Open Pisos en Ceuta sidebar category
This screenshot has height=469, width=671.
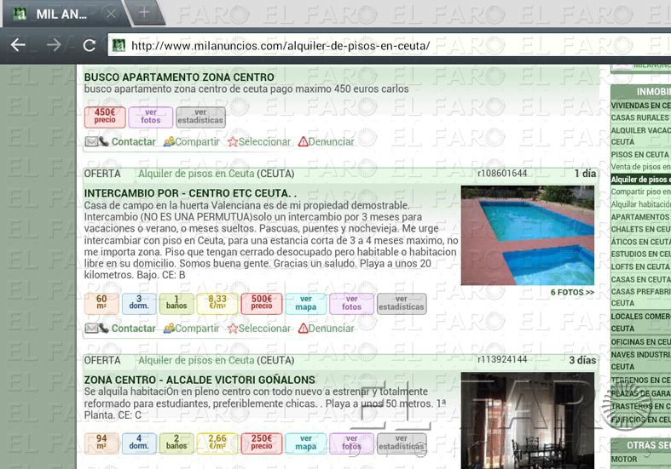pyautogui.click(x=640, y=155)
